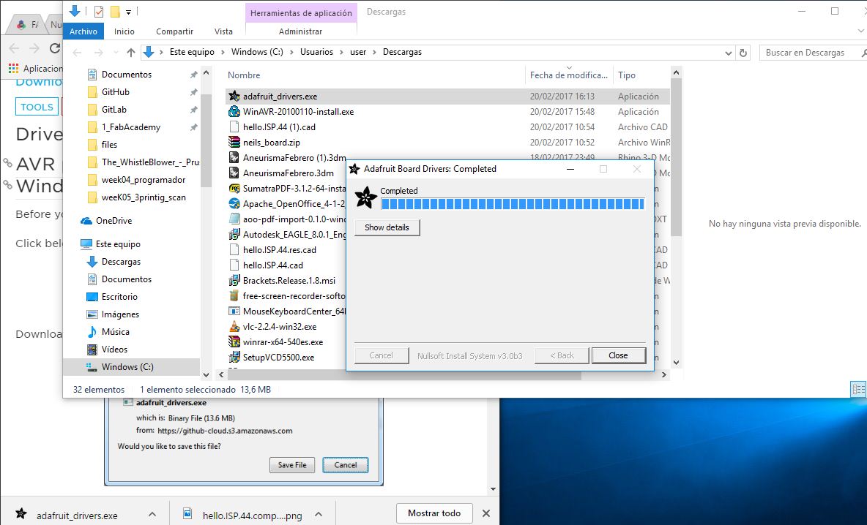867x525 pixels.
Task: Close the Chrome downloads bar
Action: point(486,513)
